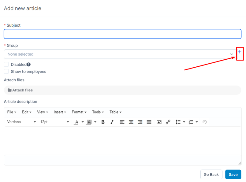Open the Insert menu in the editor
The image size is (246, 182).
tap(60, 112)
